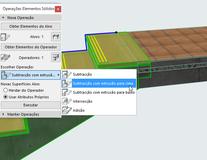The height and width of the screenshot is (160, 207).
Task: Click the operator elements icon beside Operadores
Action: tap(5, 57)
